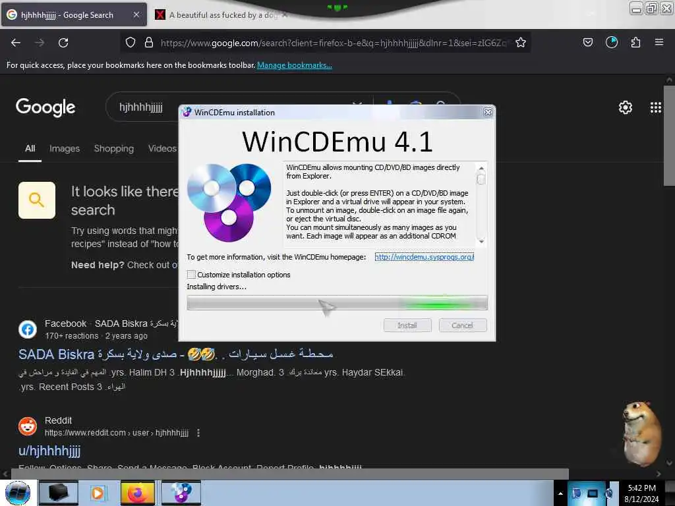Screen dimensions: 675x506
Task: Open the taskbar clock showing 5:42 PM
Action: tap(641, 493)
